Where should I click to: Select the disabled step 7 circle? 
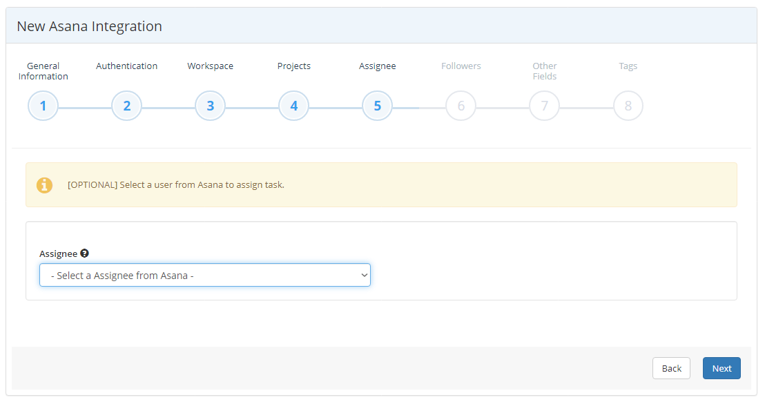[x=544, y=105]
